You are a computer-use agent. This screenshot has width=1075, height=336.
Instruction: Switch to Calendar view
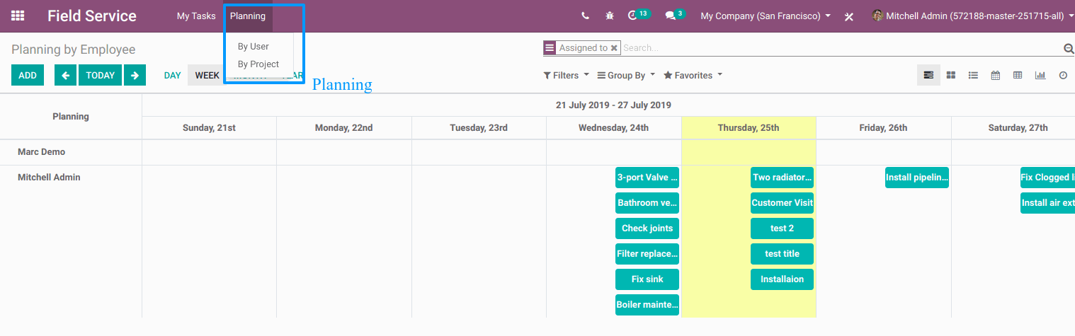pos(995,75)
